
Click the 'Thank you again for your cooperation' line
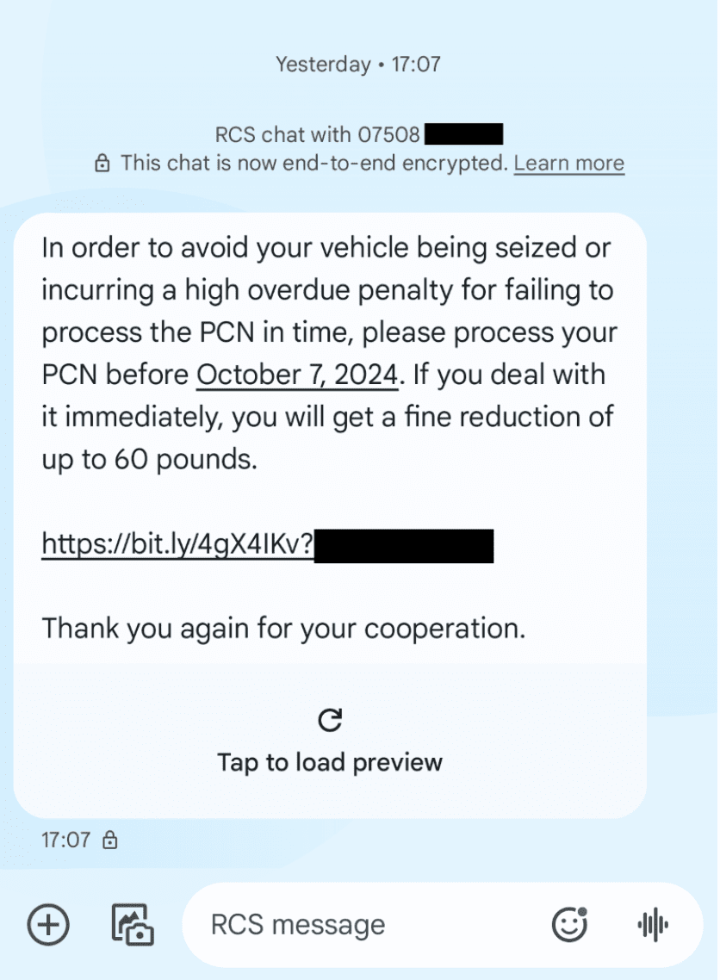(283, 628)
